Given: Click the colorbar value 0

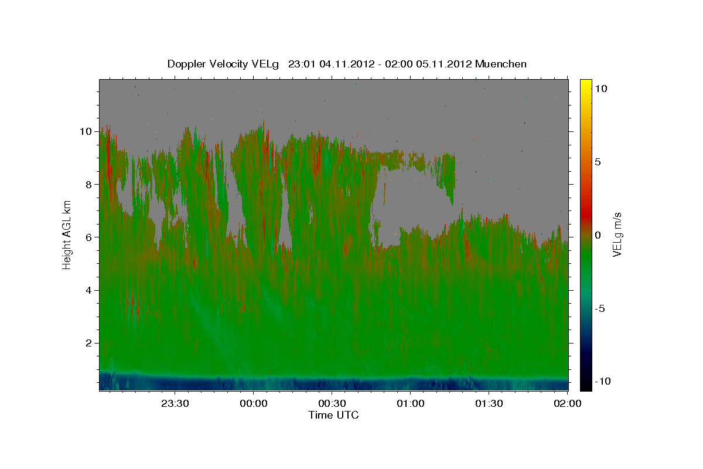Looking at the screenshot, I should [x=598, y=235].
